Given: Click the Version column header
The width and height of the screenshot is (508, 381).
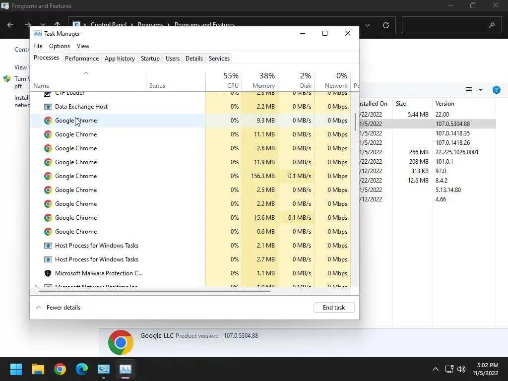Looking at the screenshot, I should click(464, 104).
